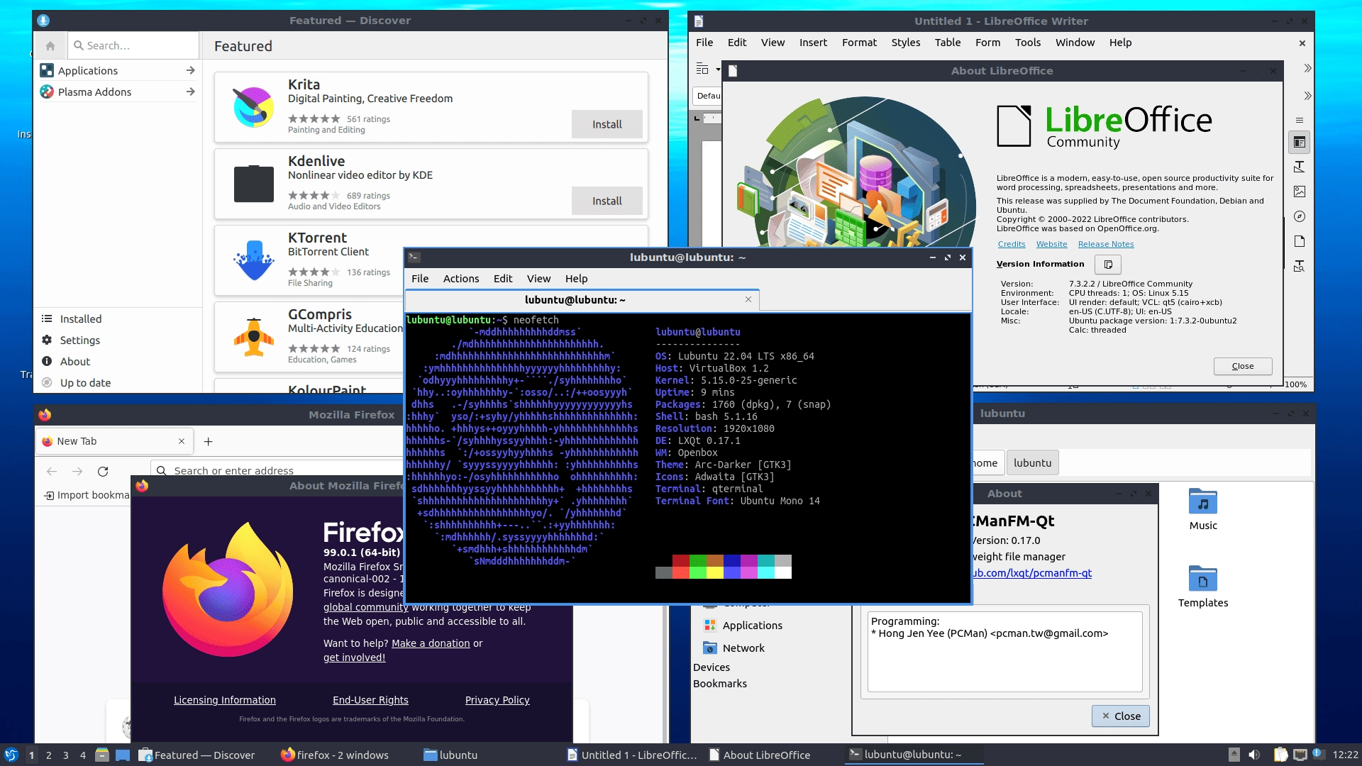Viewport: 1362px width, 766px height.
Task: Open Writer Table menu
Action: tap(948, 43)
